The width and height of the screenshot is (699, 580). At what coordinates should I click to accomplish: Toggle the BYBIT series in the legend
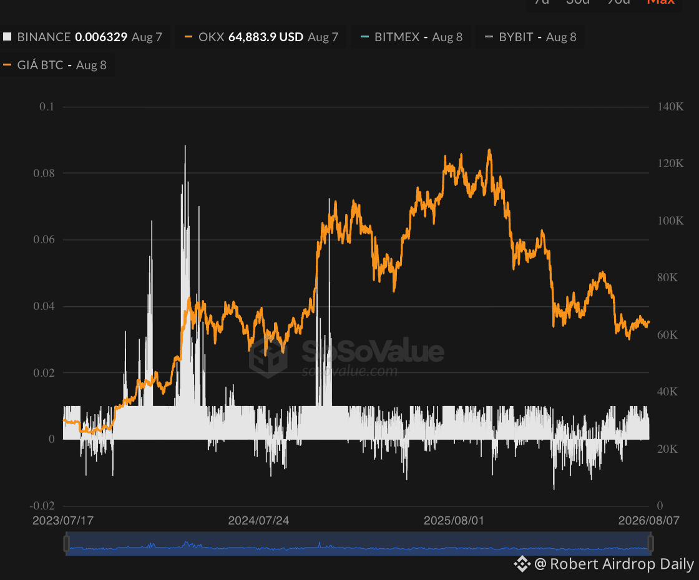coord(530,37)
